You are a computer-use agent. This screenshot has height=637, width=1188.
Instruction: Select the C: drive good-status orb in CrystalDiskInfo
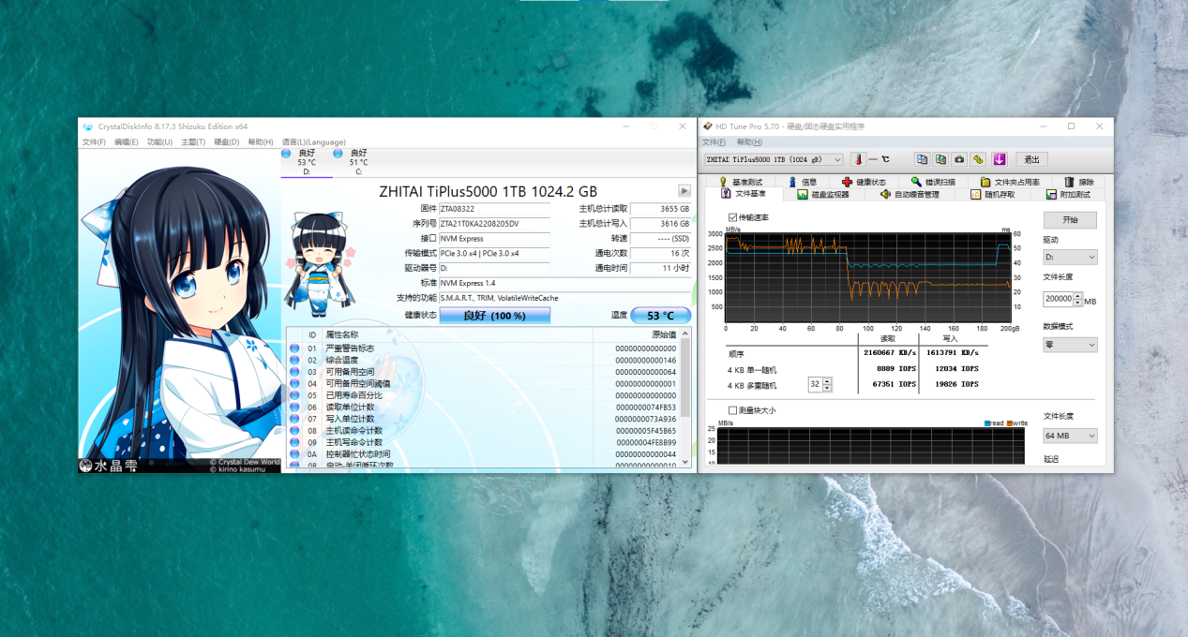pos(339,153)
